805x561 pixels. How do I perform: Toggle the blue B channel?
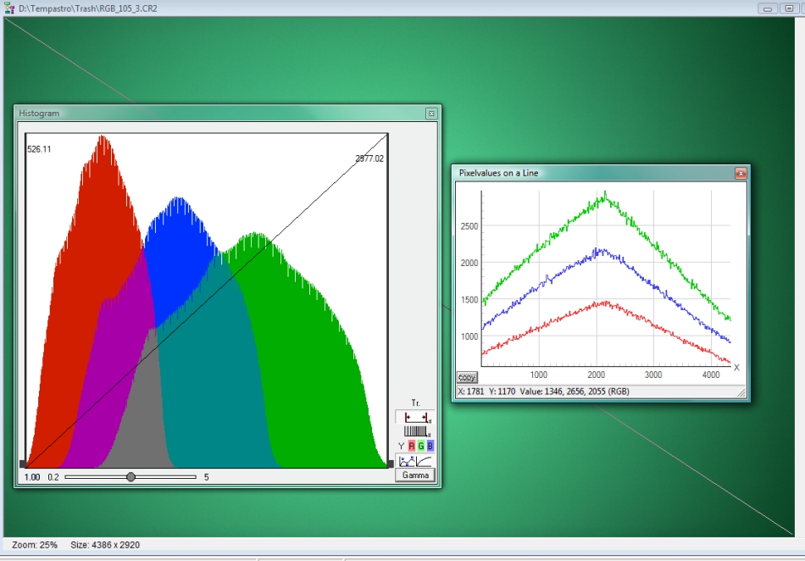pyautogui.click(x=430, y=446)
